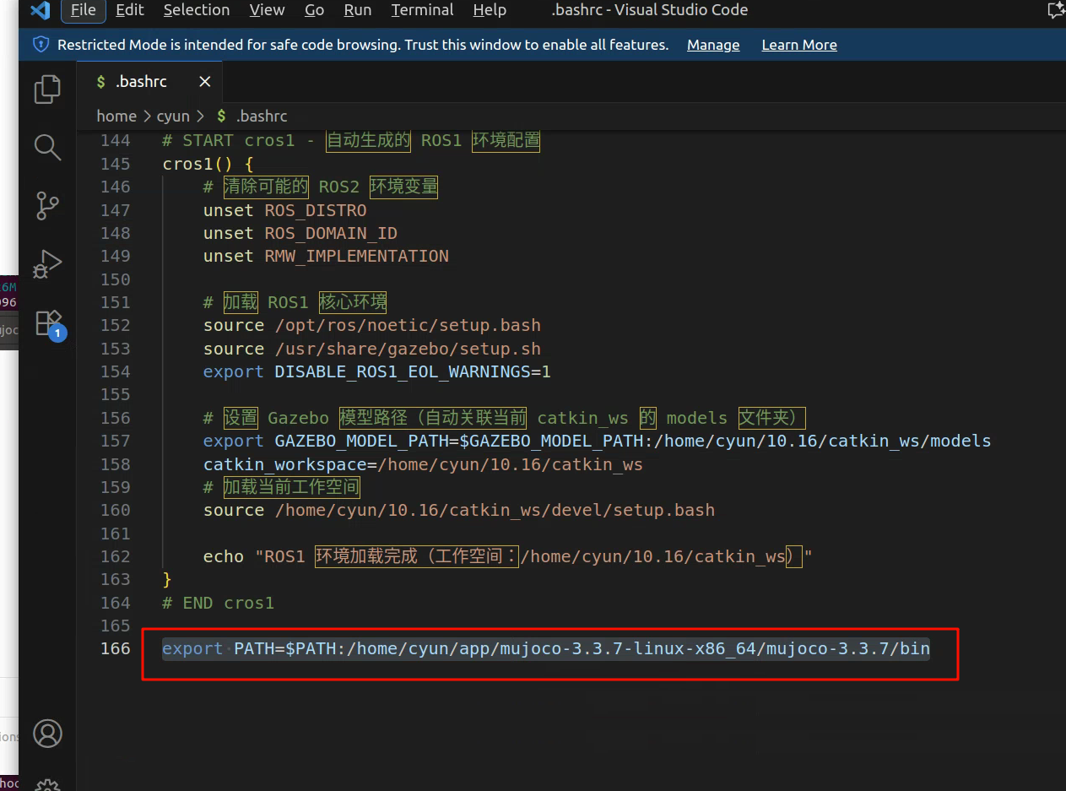Screen dimensions: 1066x791
Task: Click 'source /home/cyun/10.16/catkin_ws/devel/setup.bash' line
Action: tap(458, 510)
